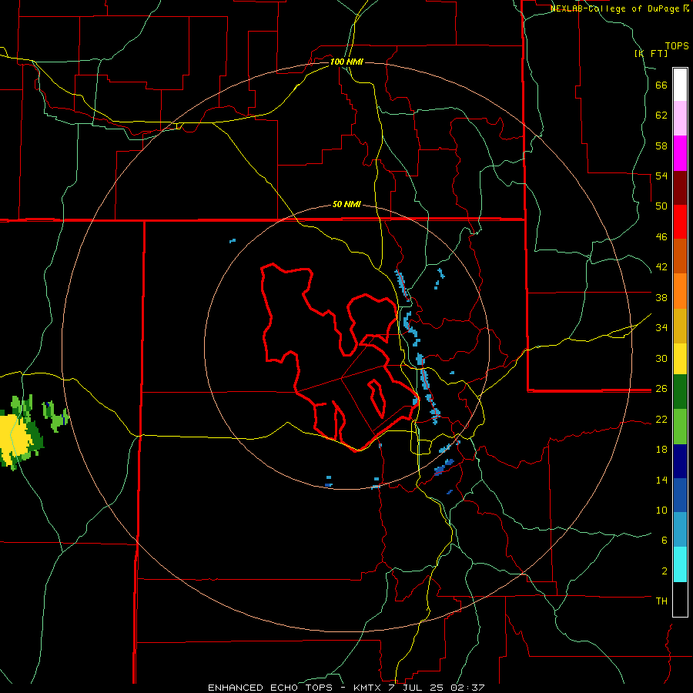Viewport: 693px width, 693px height.
Task: Click the 50 NMI range ring label
Action: click(x=346, y=204)
